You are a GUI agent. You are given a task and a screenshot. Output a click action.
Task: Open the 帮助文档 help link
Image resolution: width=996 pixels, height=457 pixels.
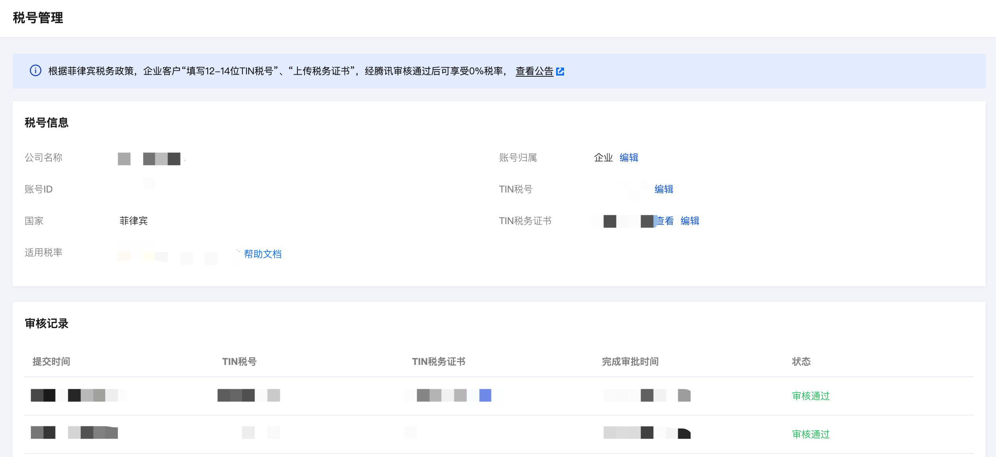263,254
